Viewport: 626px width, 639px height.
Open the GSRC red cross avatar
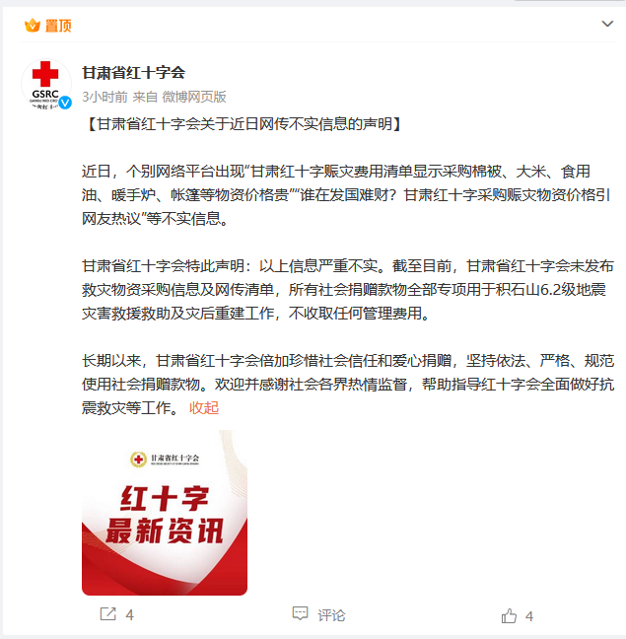(x=45, y=84)
